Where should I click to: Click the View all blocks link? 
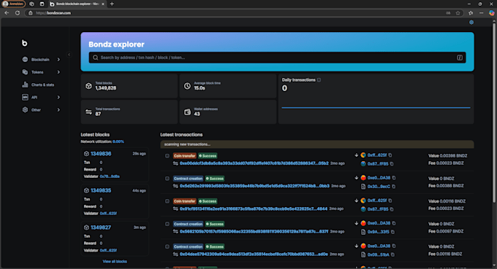click(115, 262)
